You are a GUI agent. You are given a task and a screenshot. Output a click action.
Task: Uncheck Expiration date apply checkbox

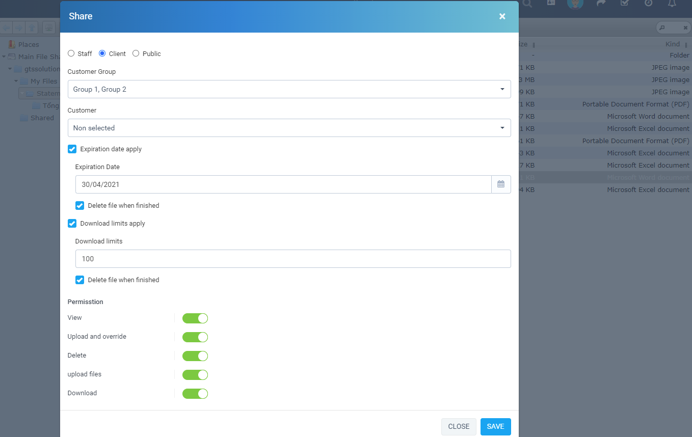(x=72, y=149)
